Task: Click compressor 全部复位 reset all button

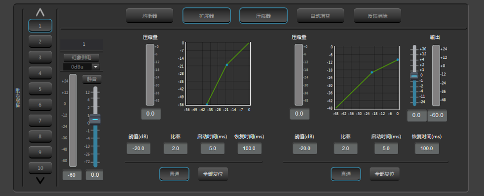Action: pyautogui.click(x=385, y=174)
